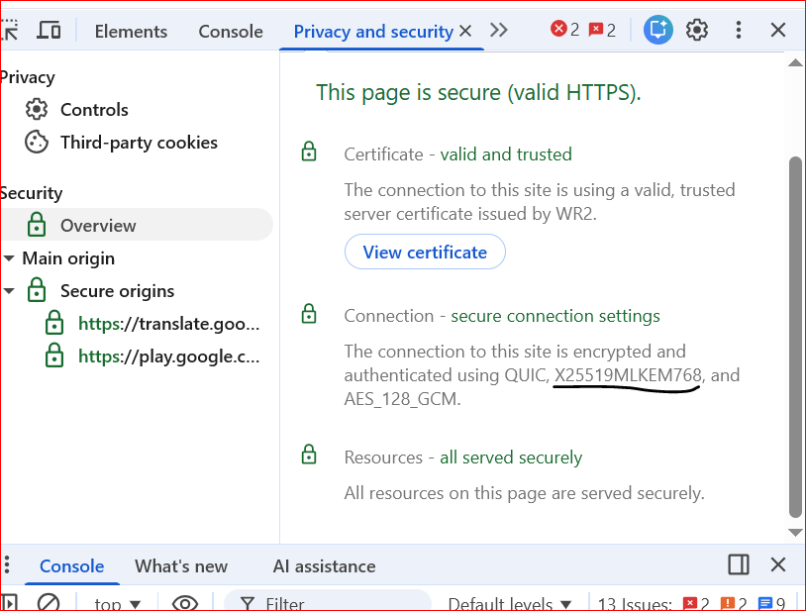Image resolution: width=806 pixels, height=611 pixels.
Task: Click the View certificate button
Action: coord(425,252)
